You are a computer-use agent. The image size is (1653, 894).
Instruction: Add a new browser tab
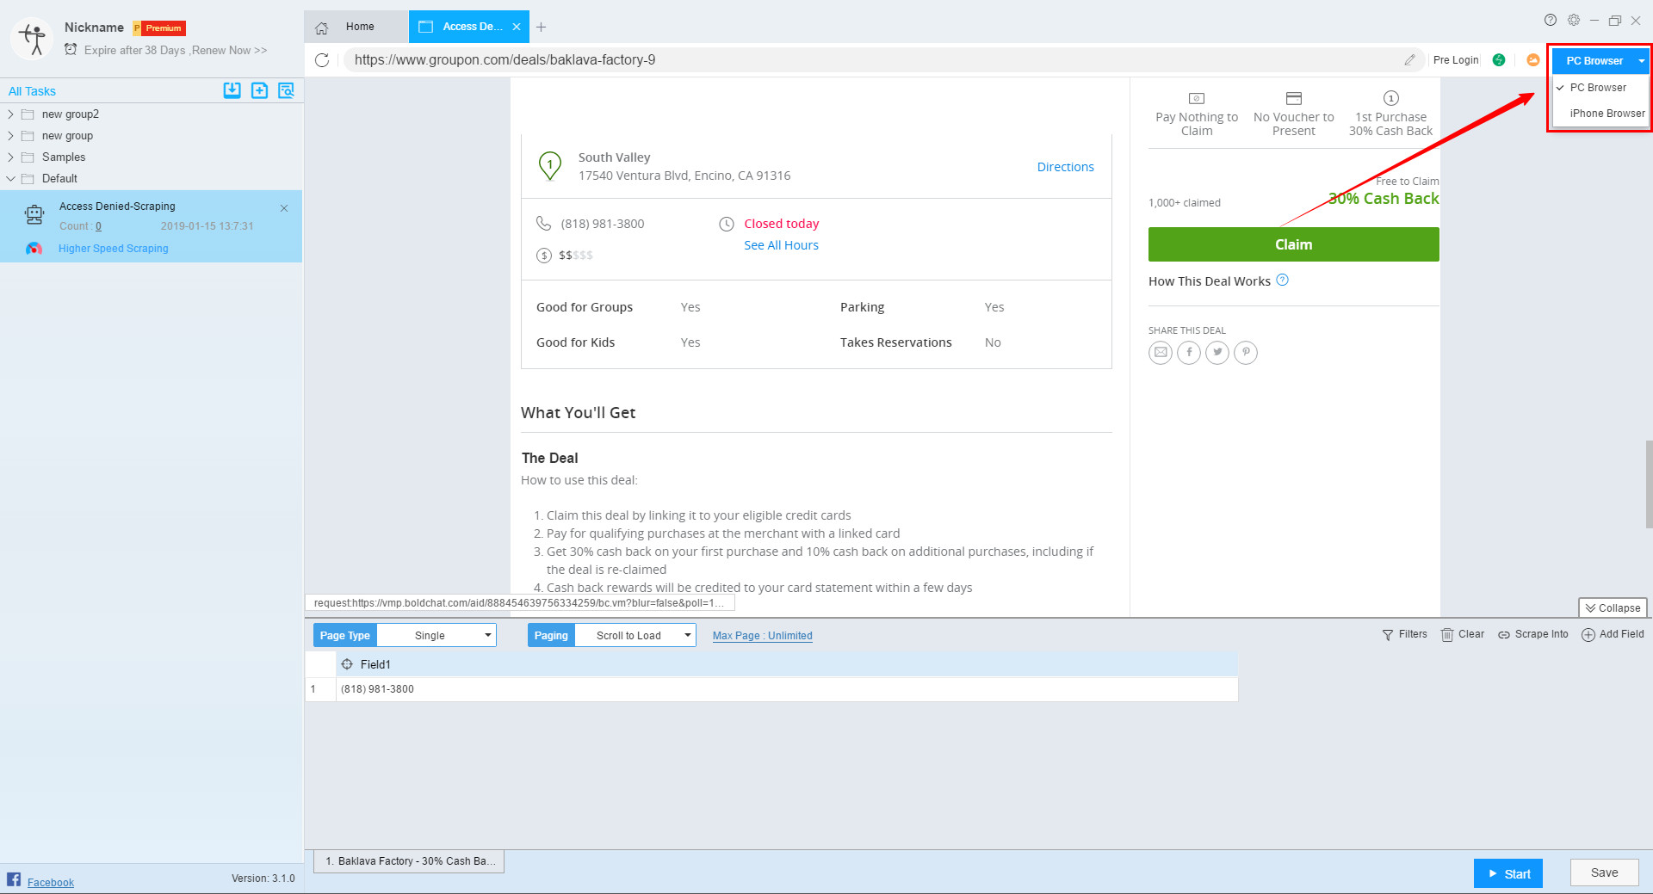pos(541,27)
